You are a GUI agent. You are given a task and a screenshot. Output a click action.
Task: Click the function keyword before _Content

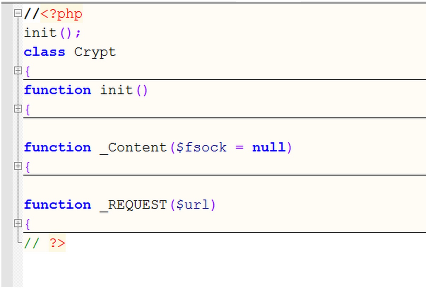(58, 148)
